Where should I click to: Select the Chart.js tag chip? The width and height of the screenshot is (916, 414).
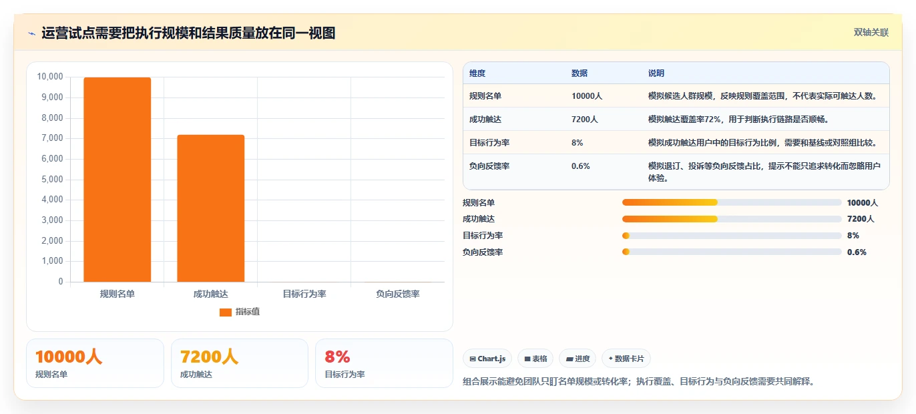pos(487,359)
